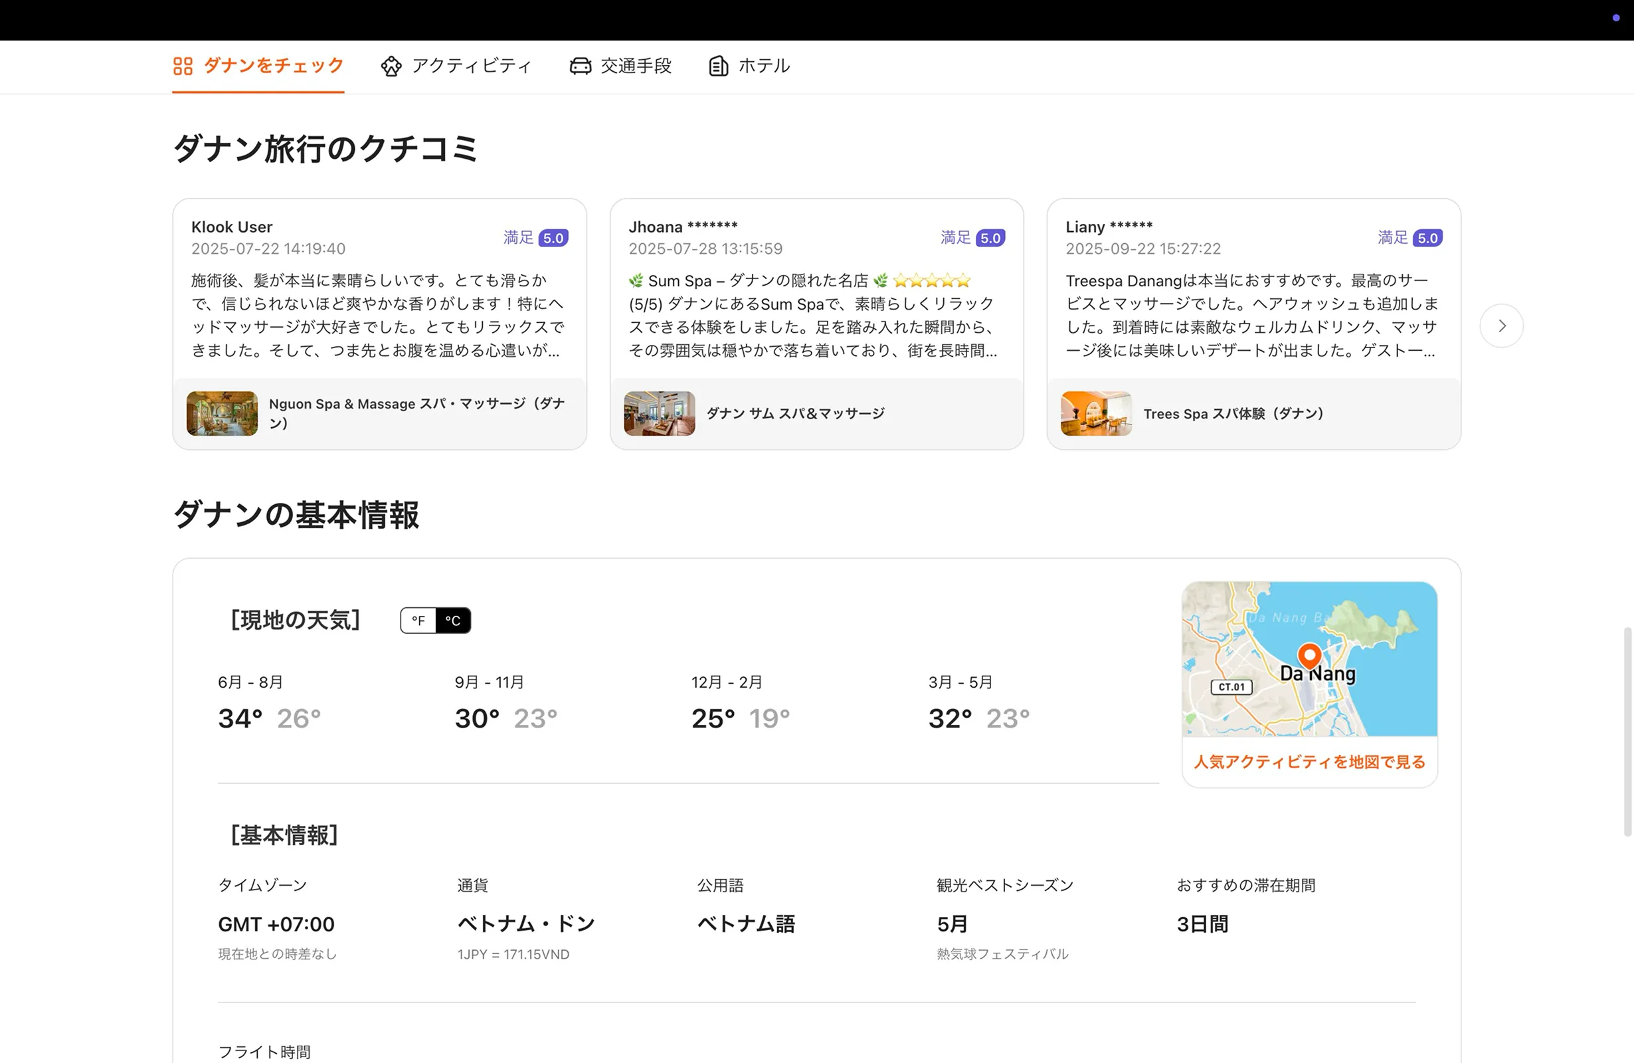Click the 5.0 rating badge on Jhoana review
This screenshot has width=1634, height=1063.
pyautogui.click(x=990, y=238)
